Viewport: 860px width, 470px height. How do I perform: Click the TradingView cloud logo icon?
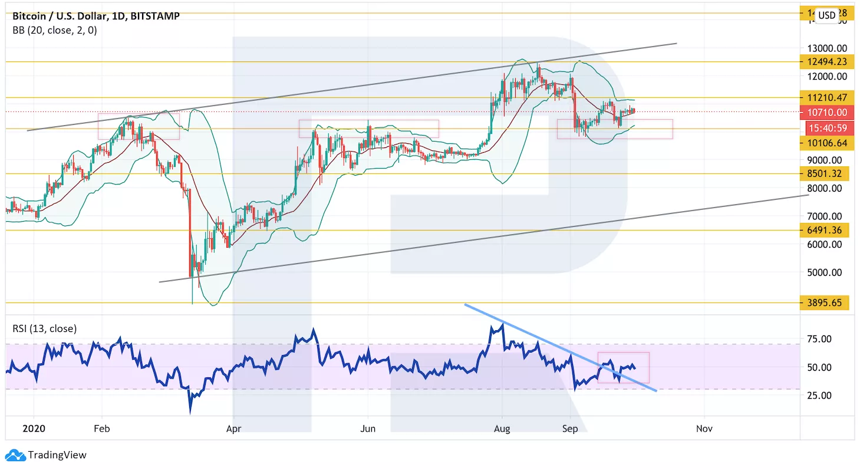[15, 455]
